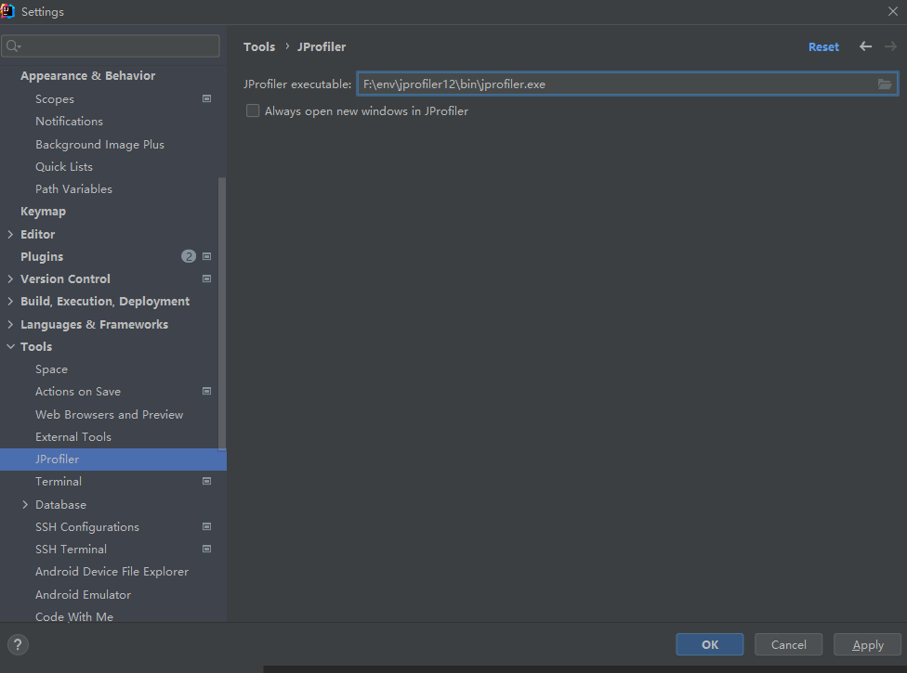Image resolution: width=907 pixels, height=673 pixels.
Task: Click the Tools breadcrumb
Action: (x=259, y=46)
